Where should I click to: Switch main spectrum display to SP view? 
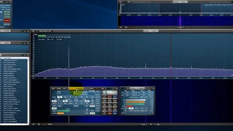pos(33,124)
